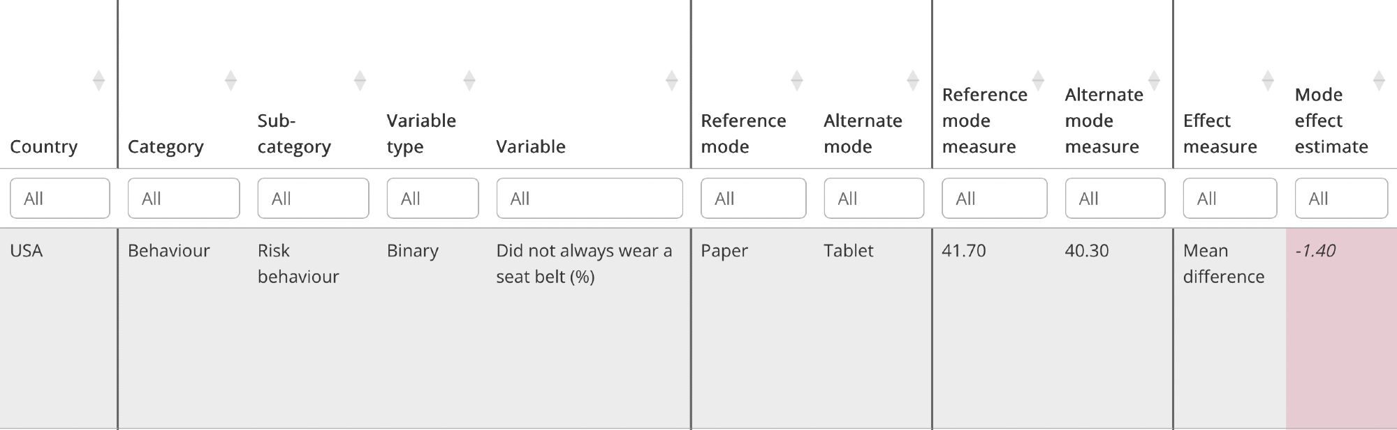Click the Mode effect estimate header

pyautogui.click(x=1331, y=121)
